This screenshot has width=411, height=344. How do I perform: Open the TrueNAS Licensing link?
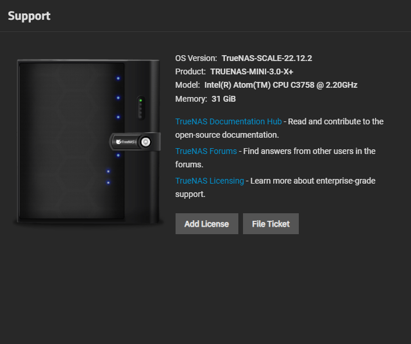[210, 181]
